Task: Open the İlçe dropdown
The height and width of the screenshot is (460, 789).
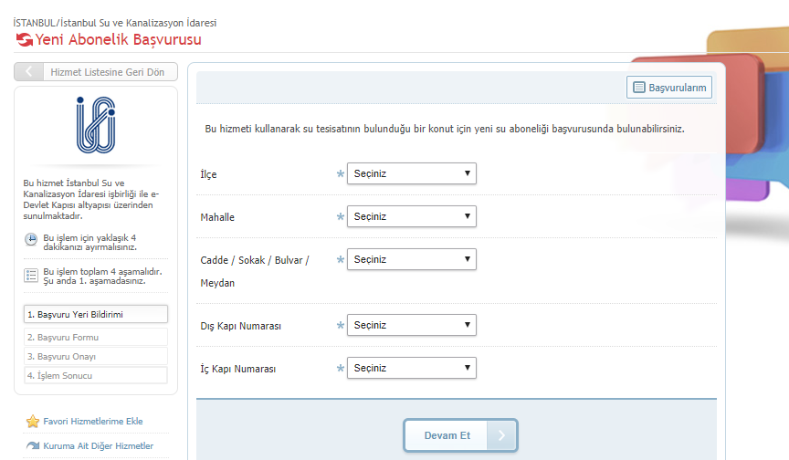Action: pyautogui.click(x=411, y=173)
